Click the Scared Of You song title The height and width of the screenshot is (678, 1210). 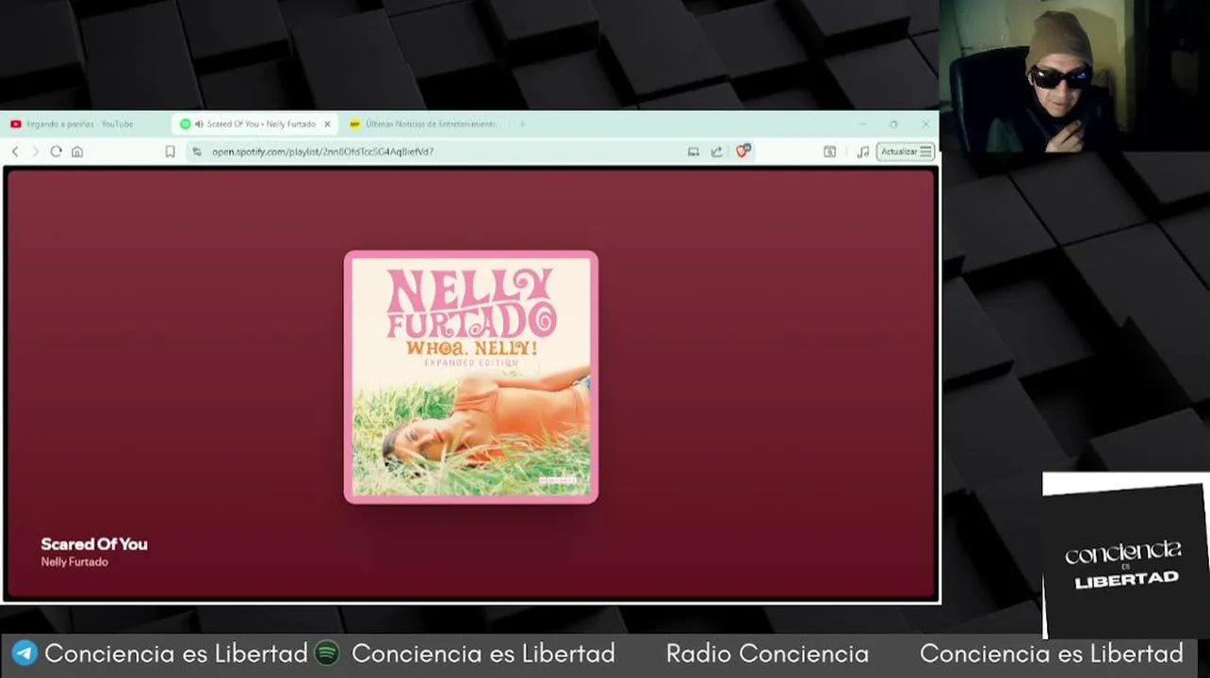coord(94,544)
